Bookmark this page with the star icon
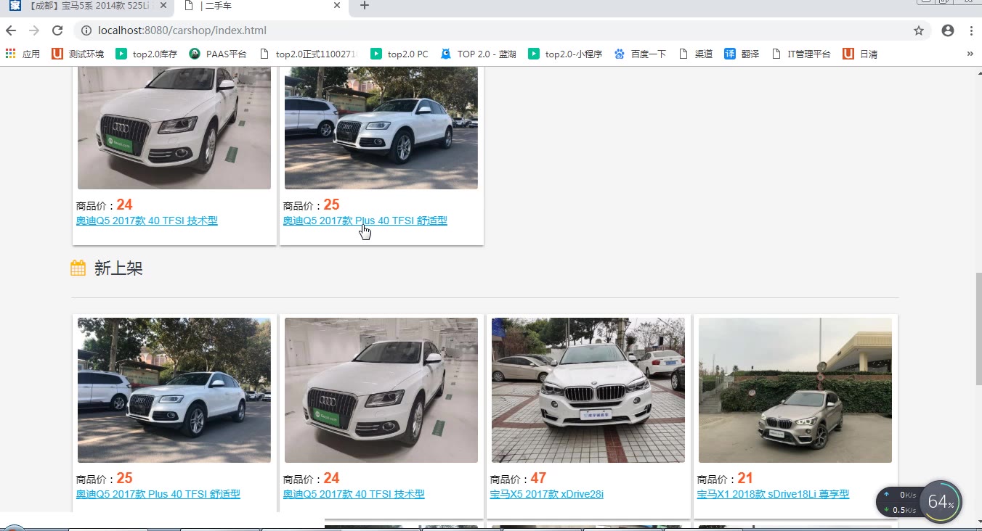The image size is (982, 531). [919, 30]
